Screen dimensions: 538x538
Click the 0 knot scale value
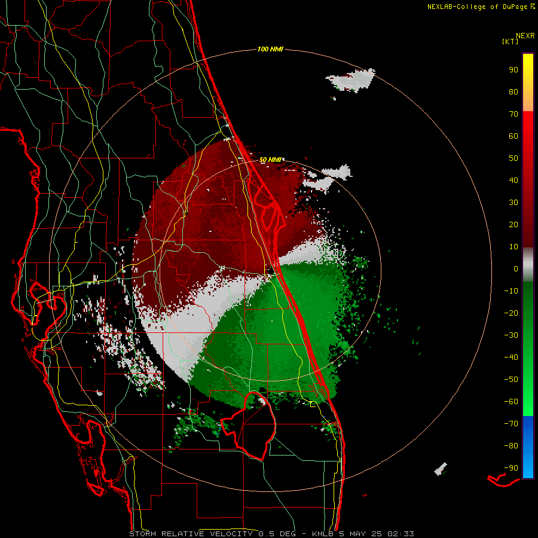tap(516, 269)
